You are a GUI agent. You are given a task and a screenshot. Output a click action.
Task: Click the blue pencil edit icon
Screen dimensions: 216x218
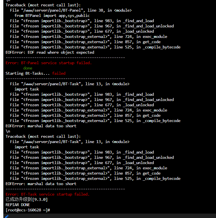[7, 216]
